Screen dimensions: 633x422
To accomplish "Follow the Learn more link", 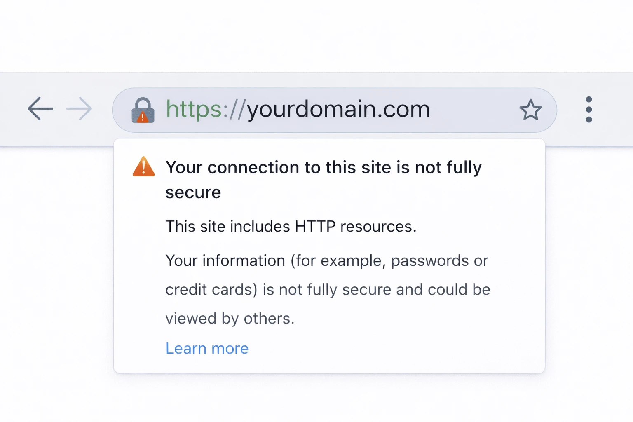I will point(207,349).
